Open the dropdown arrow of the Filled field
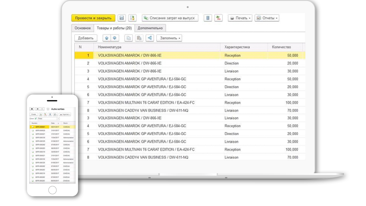 [58, 119]
